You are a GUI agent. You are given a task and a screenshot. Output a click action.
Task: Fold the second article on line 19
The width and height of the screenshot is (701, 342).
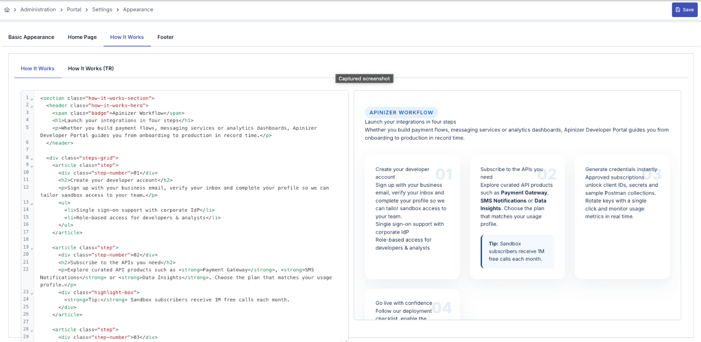pyautogui.click(x=32, y=248)
